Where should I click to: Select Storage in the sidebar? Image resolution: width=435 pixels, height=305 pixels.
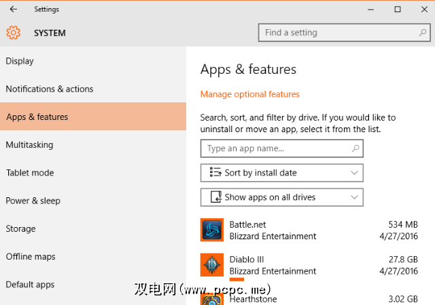21,228
